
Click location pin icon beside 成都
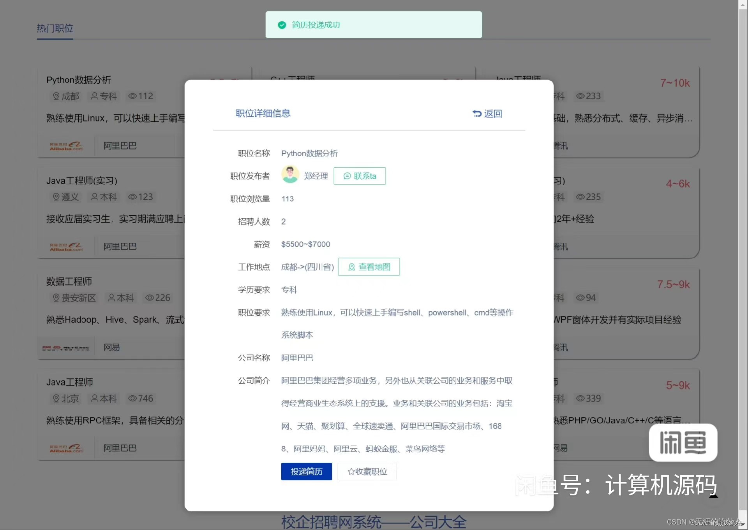(56, 96)
